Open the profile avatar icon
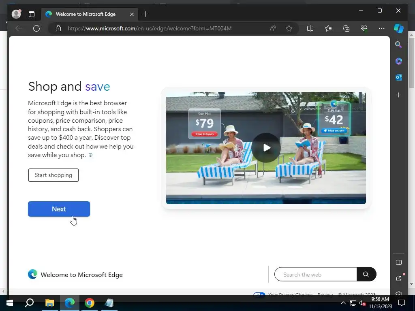This screenshot has height=311, width=415. click(16, 14)
